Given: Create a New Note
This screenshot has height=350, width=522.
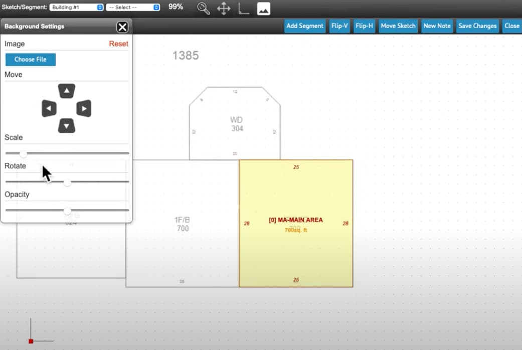Looking at the screenshot, I should click(437, 26).
